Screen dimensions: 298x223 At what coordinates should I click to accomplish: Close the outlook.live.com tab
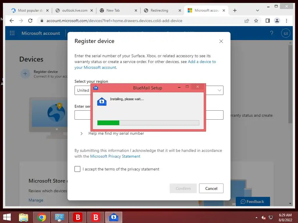click(92, 10)
